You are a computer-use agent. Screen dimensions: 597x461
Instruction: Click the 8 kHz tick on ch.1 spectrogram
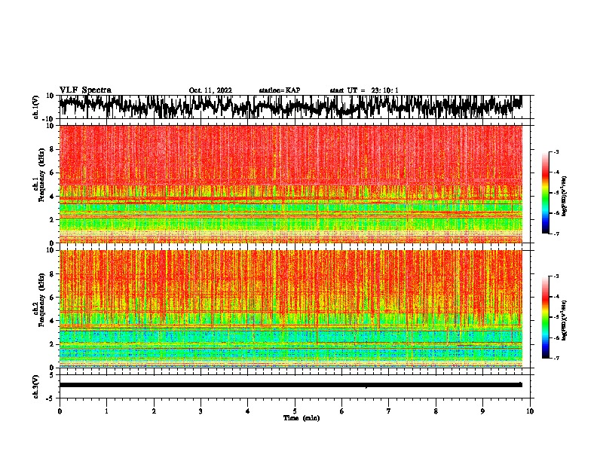52,149
